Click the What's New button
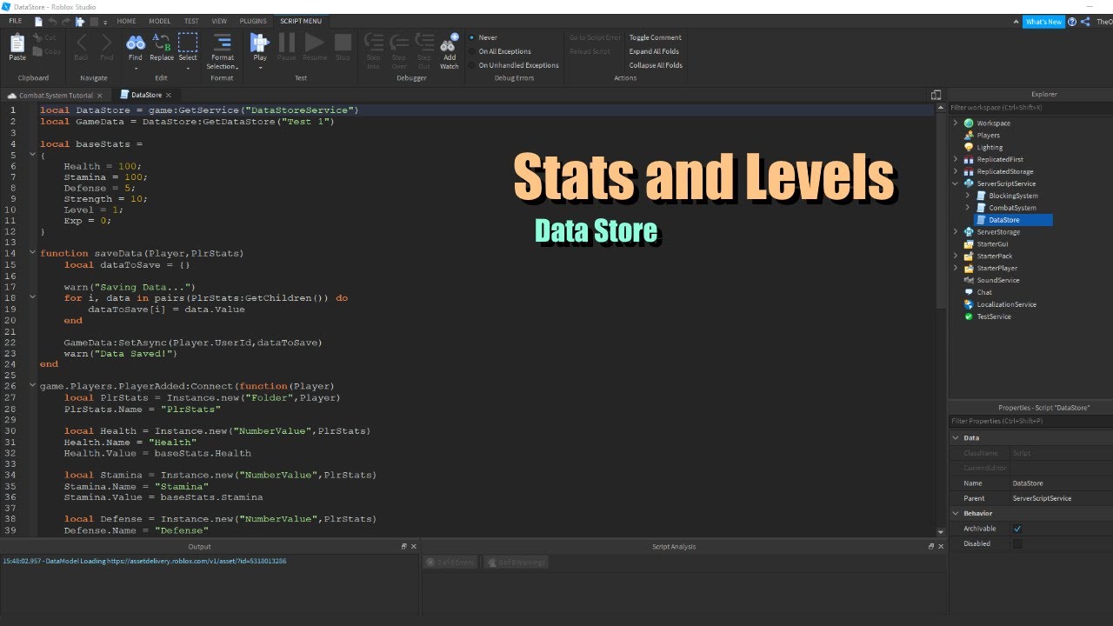 point(1043,22)
